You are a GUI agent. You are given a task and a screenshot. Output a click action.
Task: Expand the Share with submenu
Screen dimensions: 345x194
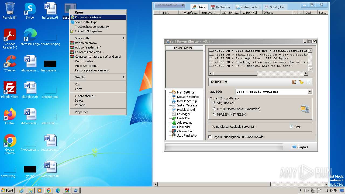point(98,38)
